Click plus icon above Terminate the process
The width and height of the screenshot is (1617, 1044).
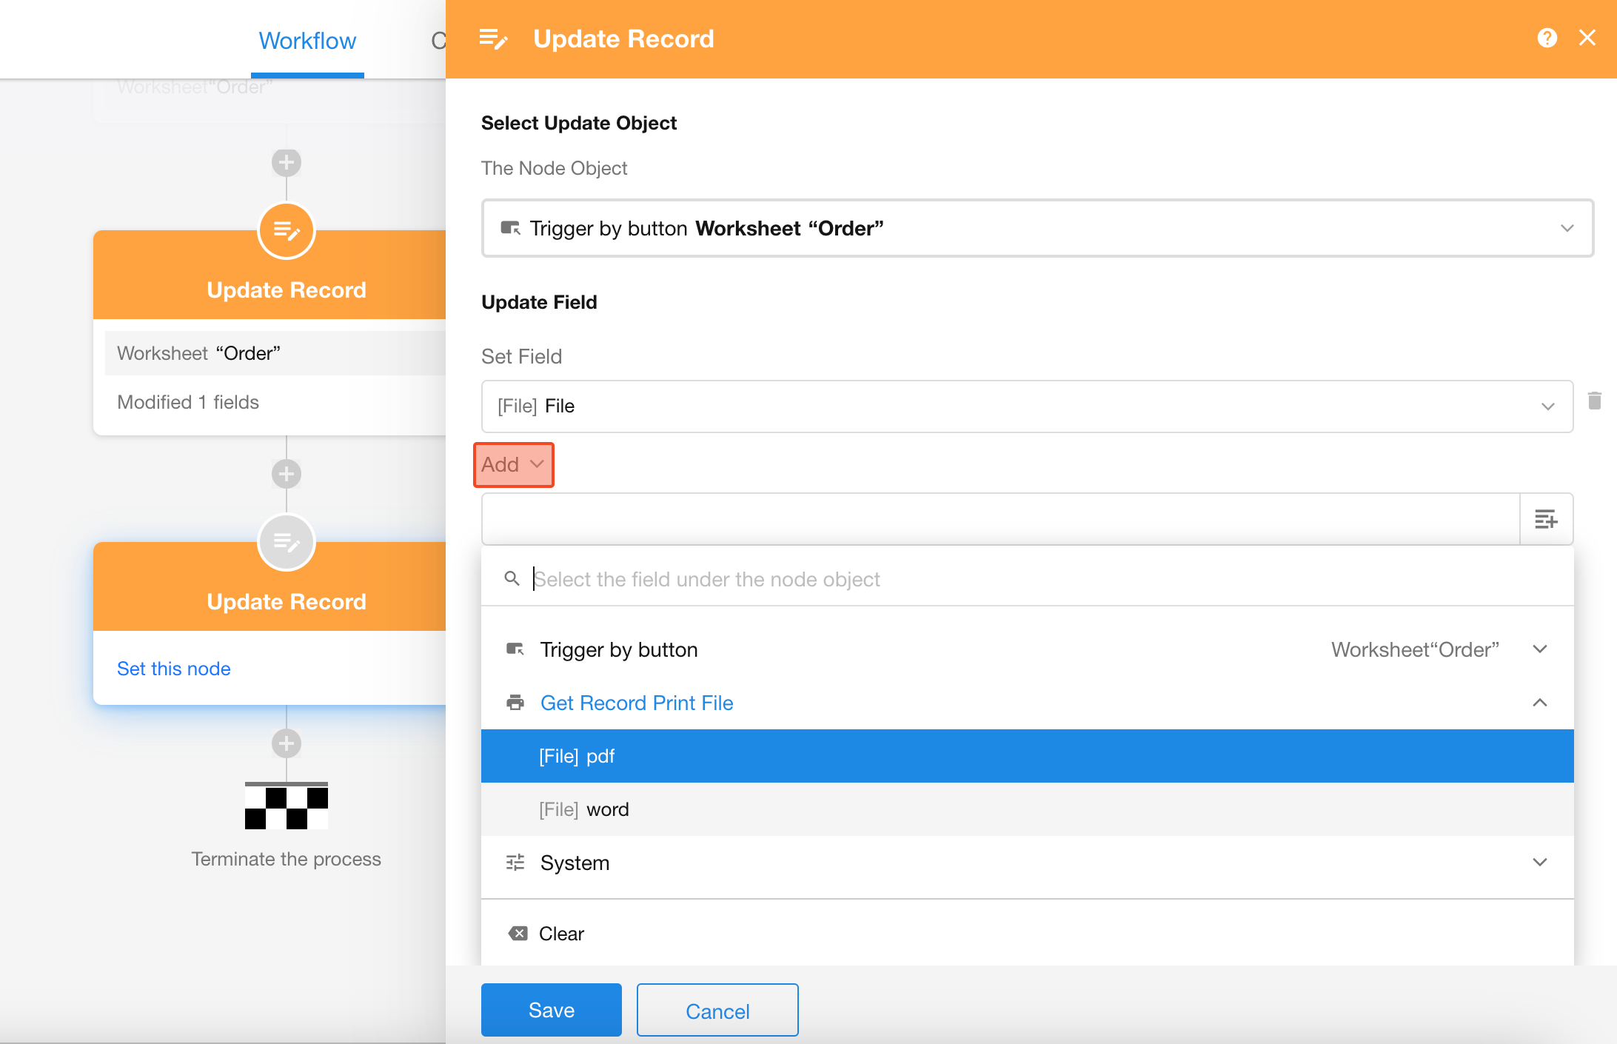(287, 743)
